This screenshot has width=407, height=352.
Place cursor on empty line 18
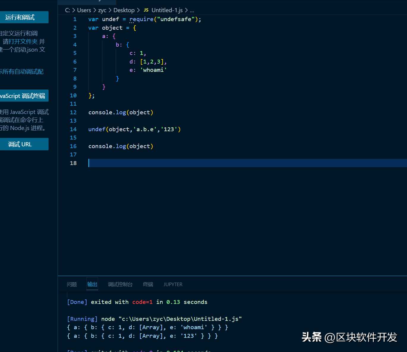point(247,163)
